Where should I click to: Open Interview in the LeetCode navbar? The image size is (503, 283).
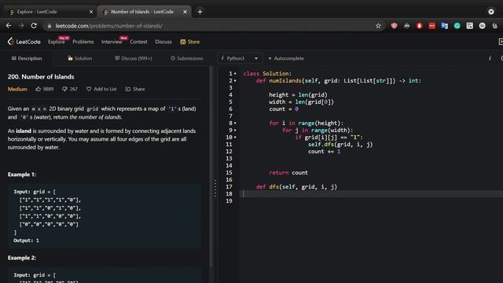click(112, 42)
